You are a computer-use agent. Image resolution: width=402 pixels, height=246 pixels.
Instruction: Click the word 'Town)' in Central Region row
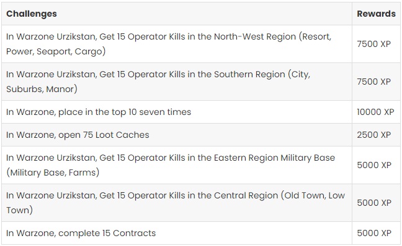pos(19,210)
